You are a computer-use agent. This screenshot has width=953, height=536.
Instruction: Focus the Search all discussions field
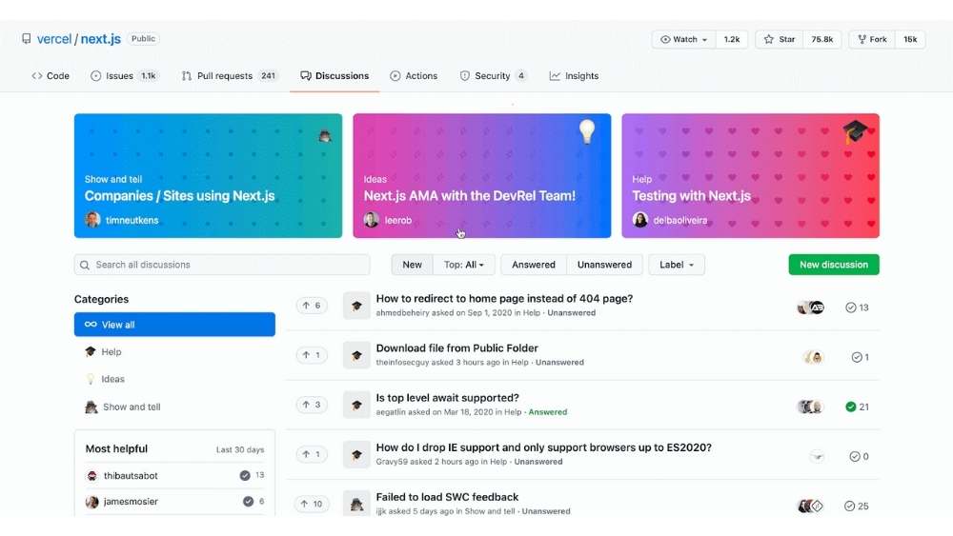coord(222,265)
